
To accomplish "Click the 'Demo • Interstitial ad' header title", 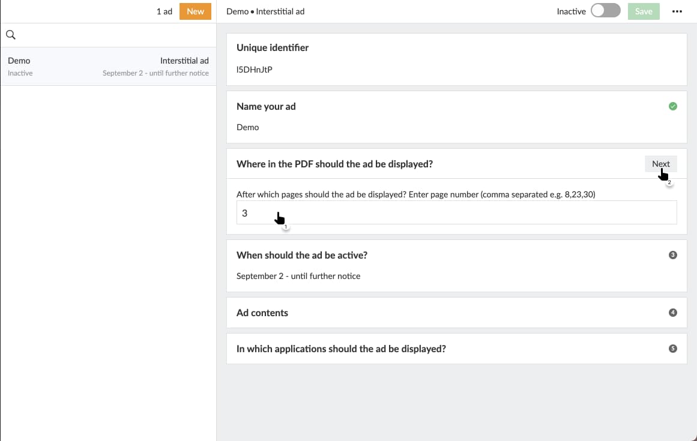I will coord(265,11).
